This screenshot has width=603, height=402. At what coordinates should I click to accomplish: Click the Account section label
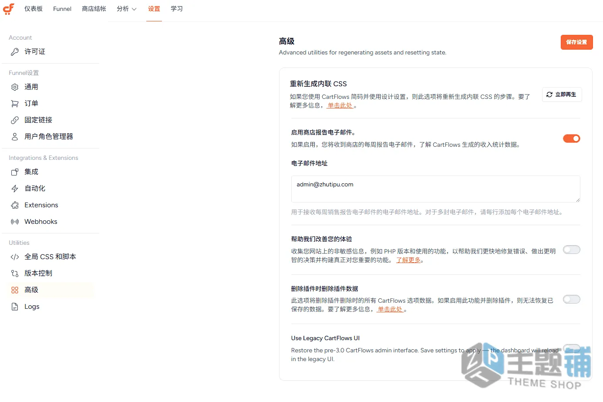(20, 37)
